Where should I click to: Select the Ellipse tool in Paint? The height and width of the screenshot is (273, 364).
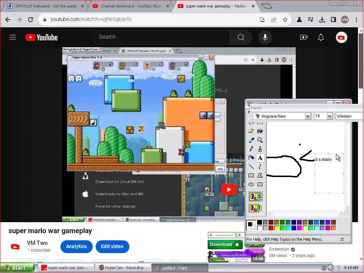pyautogui.click(x=251, y=184)
